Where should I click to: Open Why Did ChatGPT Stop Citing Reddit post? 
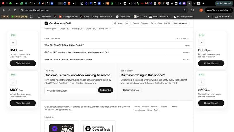(117, 45)
